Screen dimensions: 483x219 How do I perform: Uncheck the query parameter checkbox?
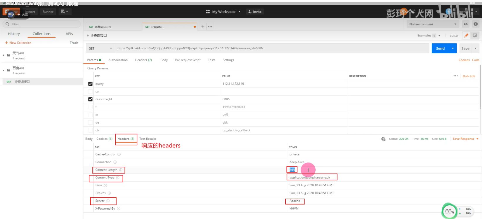point(90,84)
